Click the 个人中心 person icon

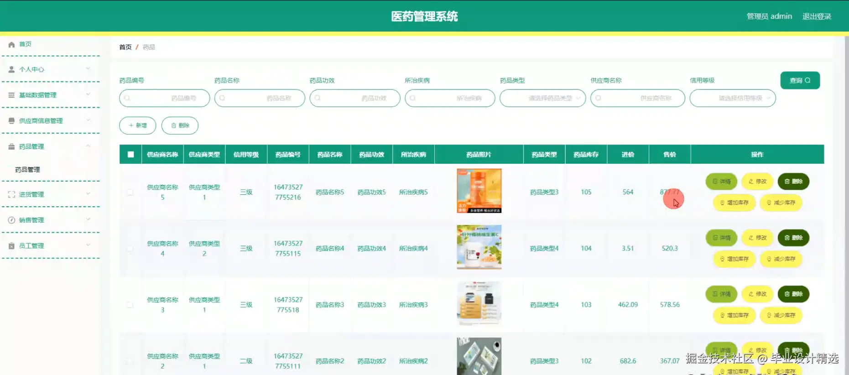click(x=11, y=69)
